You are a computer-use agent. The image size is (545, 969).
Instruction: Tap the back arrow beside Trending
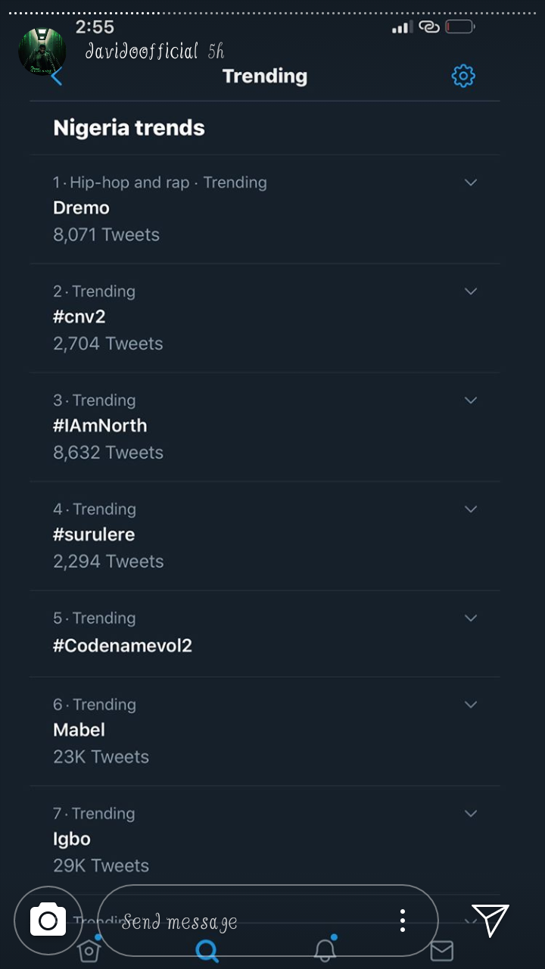click(x=57, y=76)
